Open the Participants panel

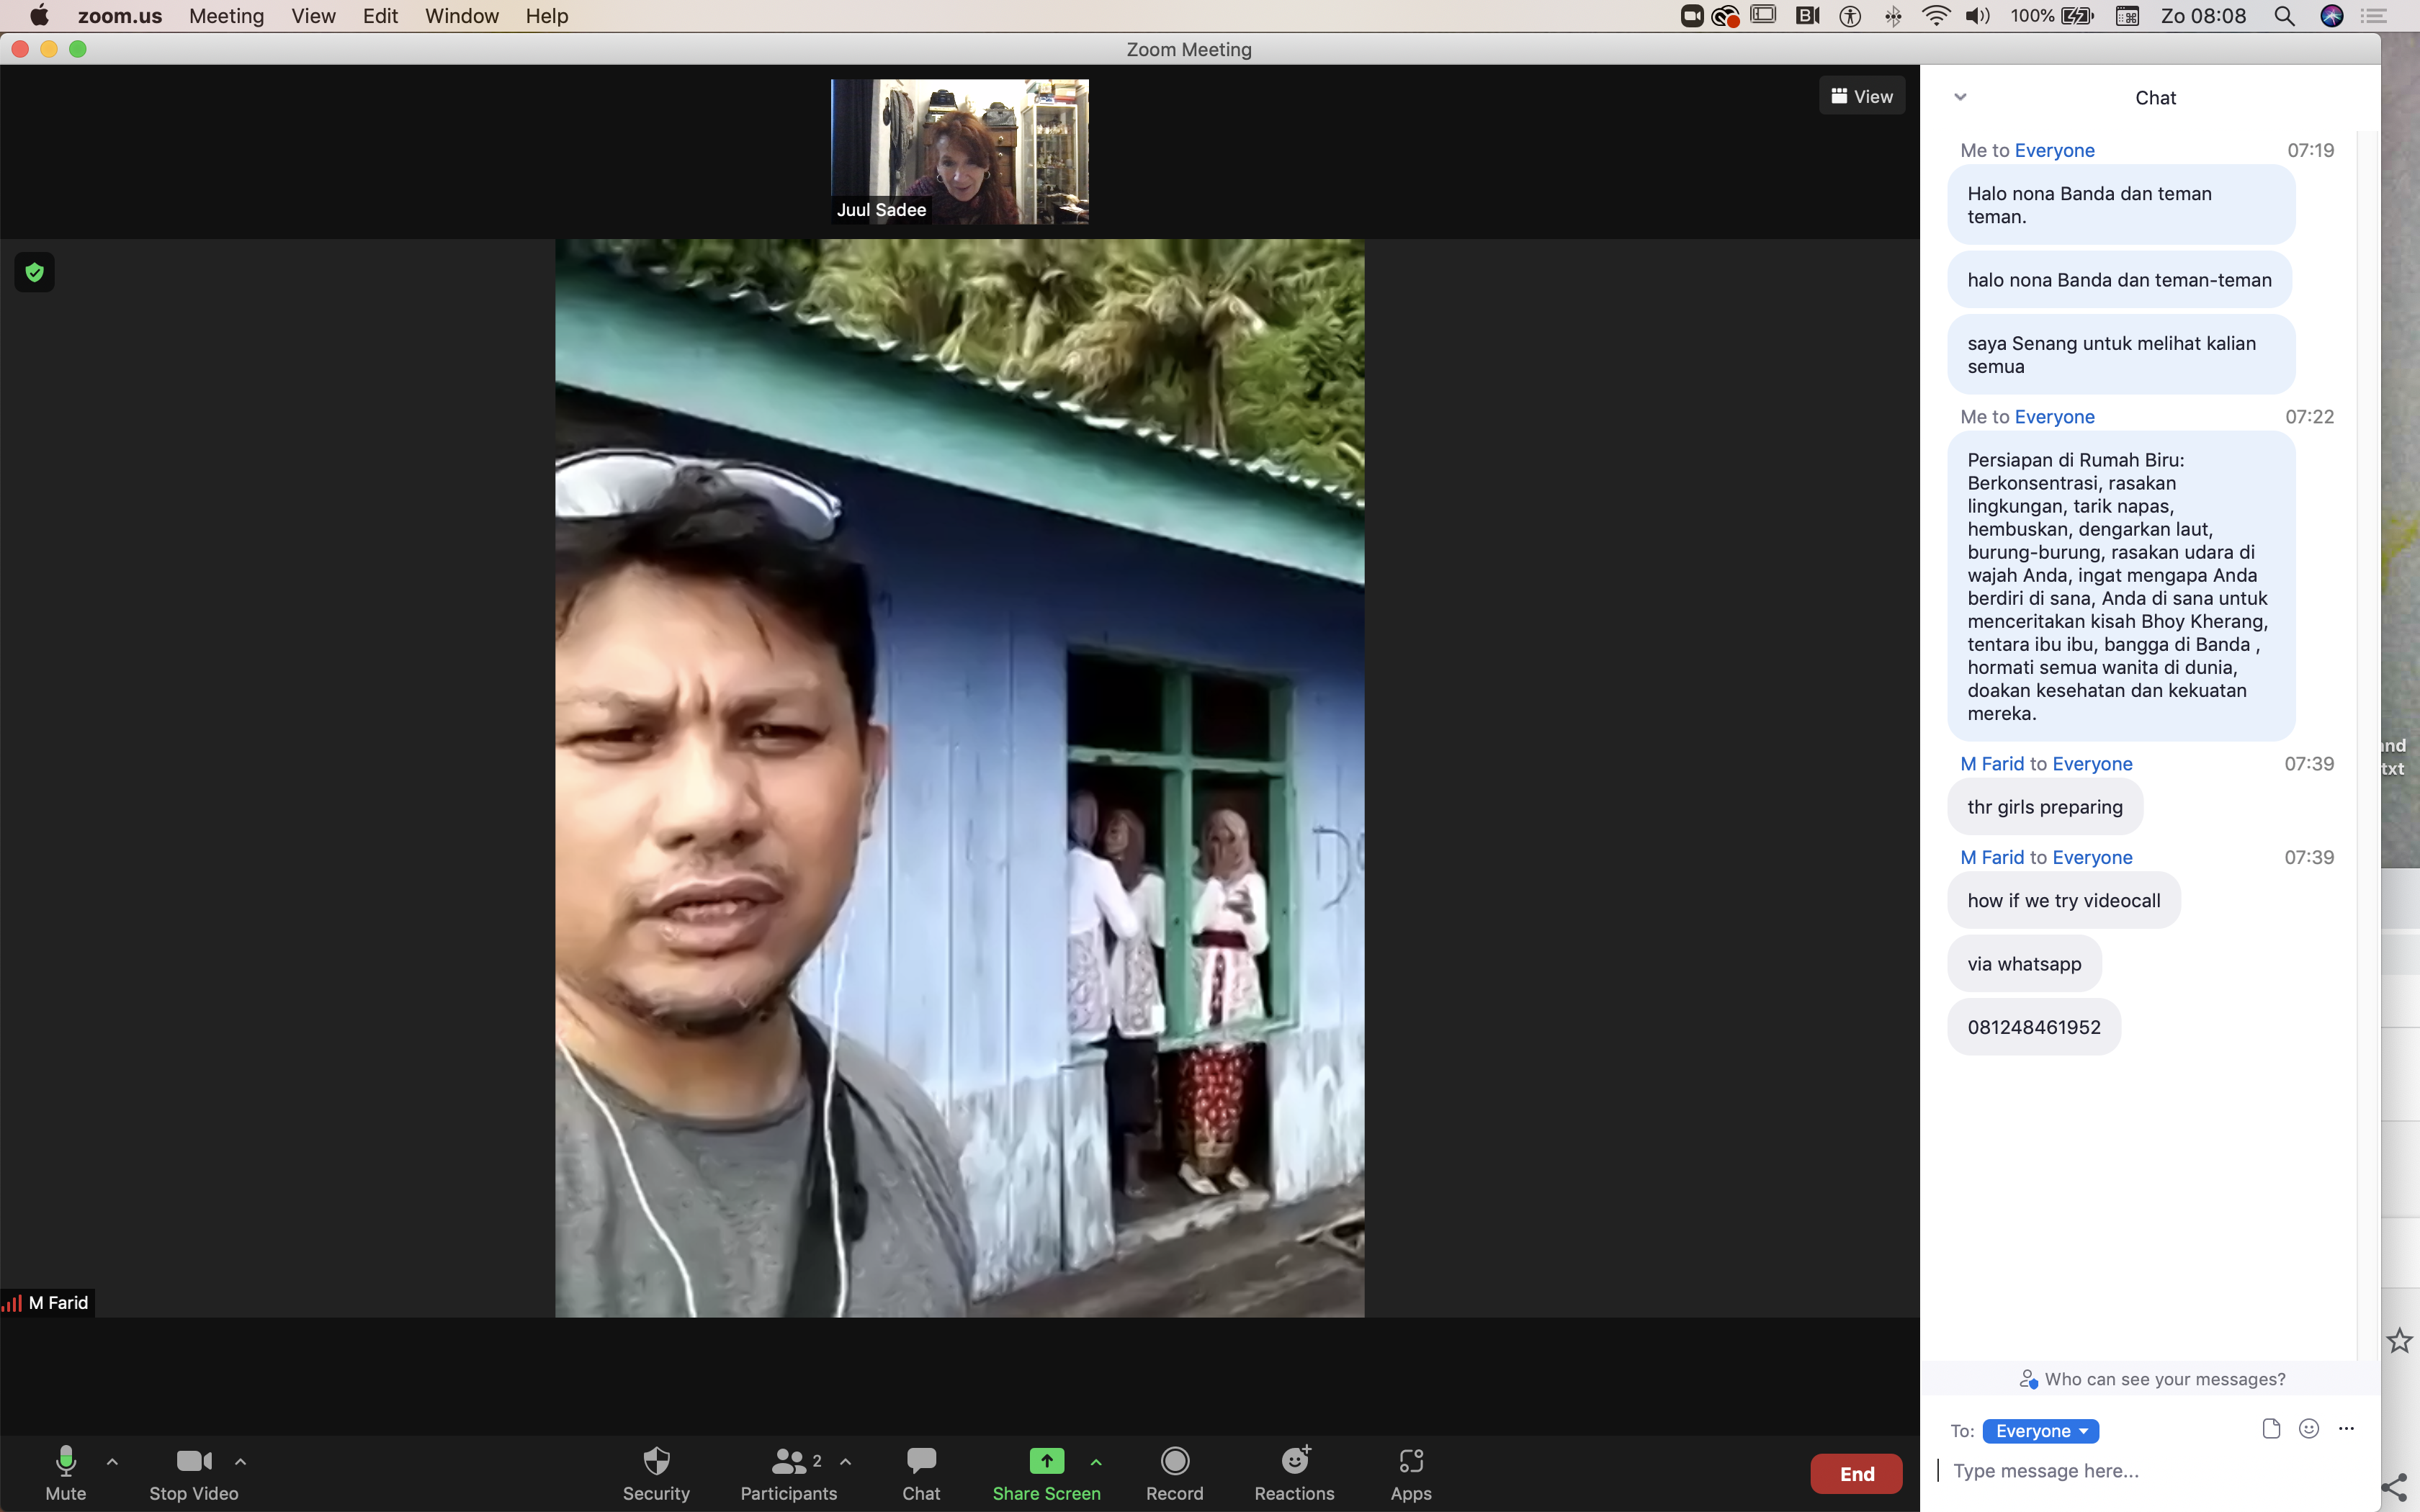tap(788, 1472)
